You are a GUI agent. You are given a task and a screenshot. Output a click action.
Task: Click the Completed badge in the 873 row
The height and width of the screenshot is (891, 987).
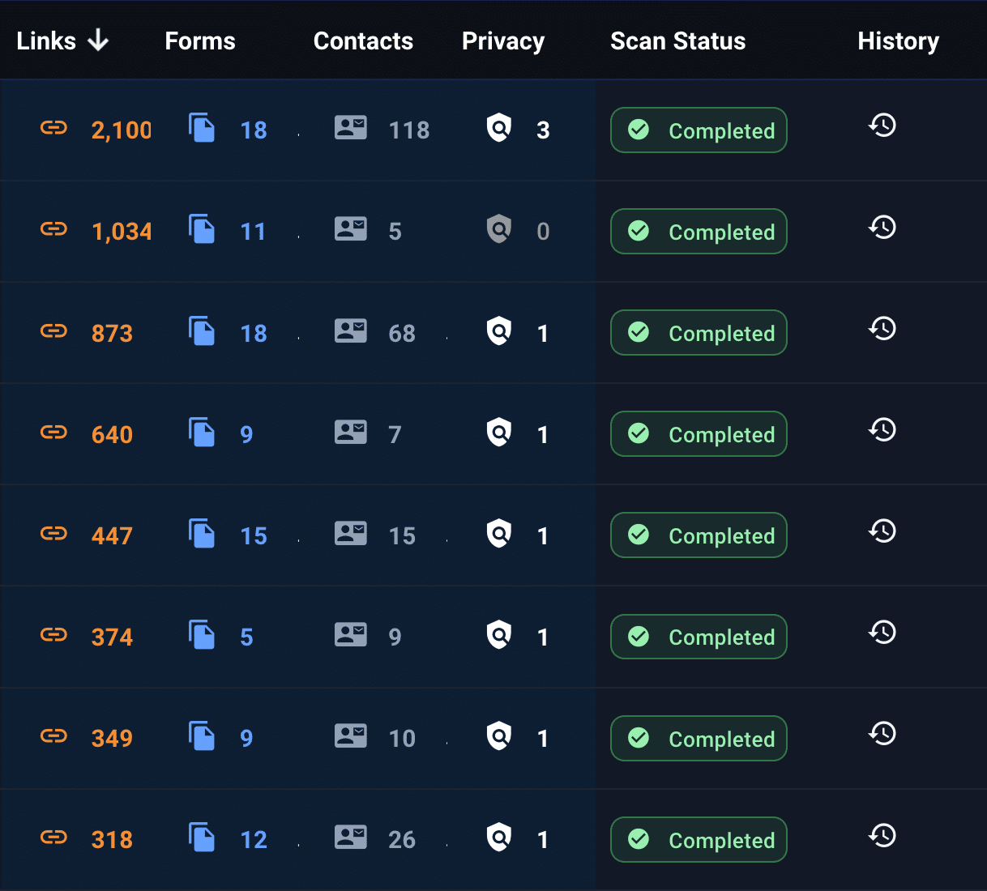pyautogui.click(x=699, y=333)
